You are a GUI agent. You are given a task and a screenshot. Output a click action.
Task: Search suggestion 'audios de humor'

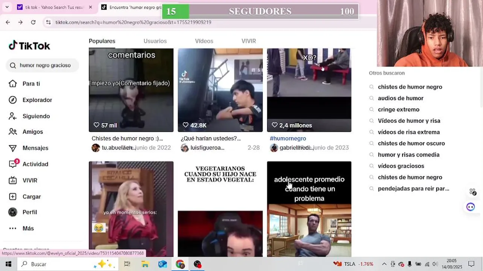pos(401,98)
